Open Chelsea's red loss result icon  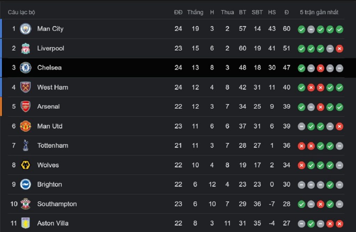pyautogui.click(x=320, y=68)
